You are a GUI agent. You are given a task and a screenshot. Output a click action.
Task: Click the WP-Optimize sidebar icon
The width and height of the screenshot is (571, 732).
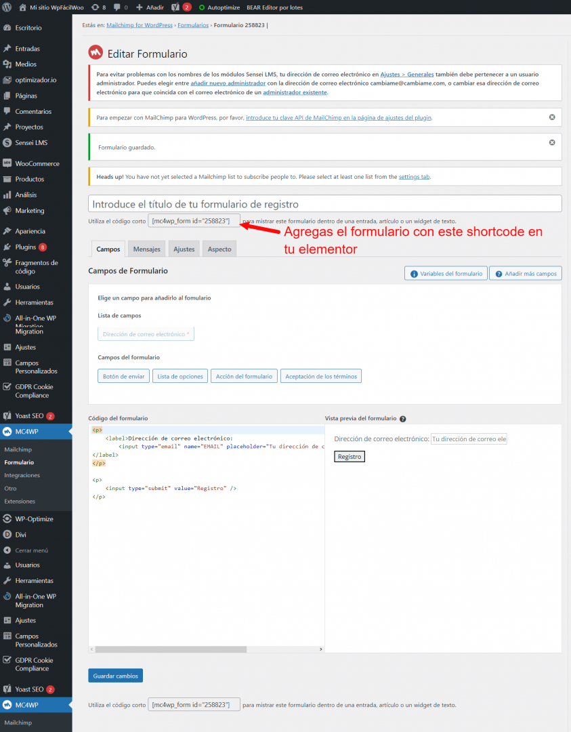tap(7, 518)
